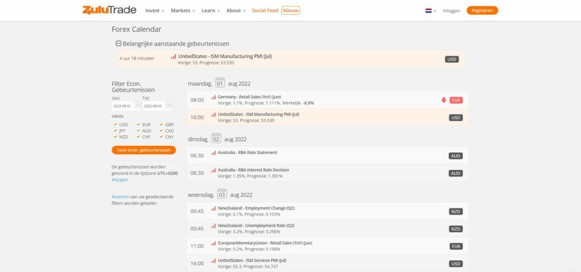Click the Inloggen link

pyautogui.click(x=451, y=11)
